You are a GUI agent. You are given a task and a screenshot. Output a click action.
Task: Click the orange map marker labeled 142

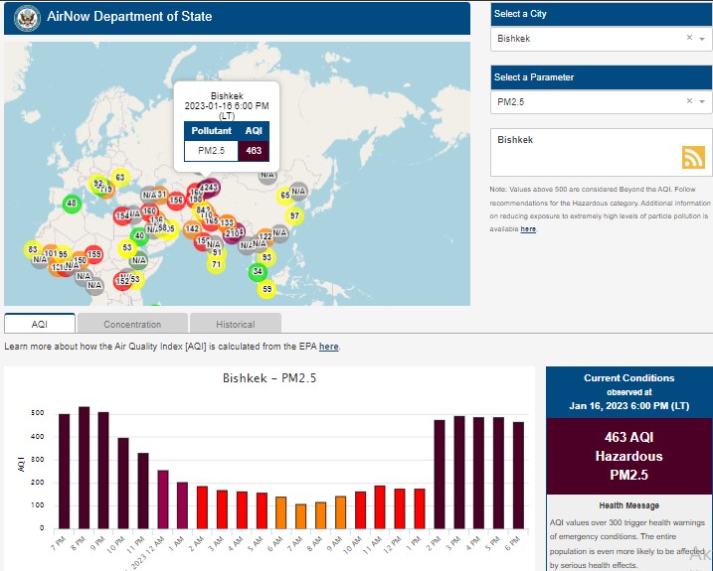pos(192,229)
